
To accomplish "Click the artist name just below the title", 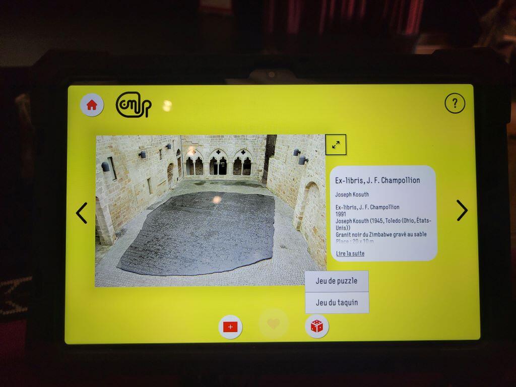I will click(x=352, y=195).
